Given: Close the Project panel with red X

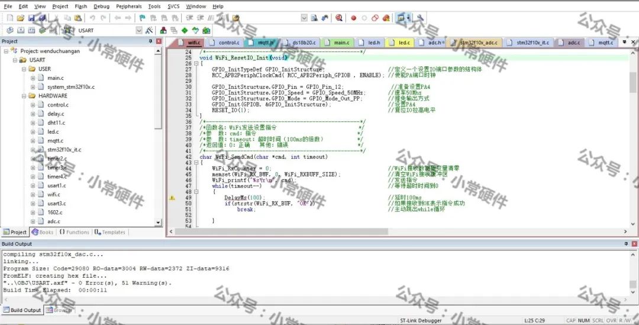Looking at the screenshot, I should [x=159, y=41].
